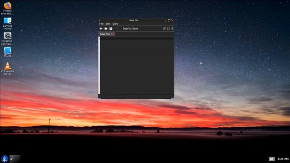Open the Edit menu
290x163 pixels.
[x=108, y=24]
